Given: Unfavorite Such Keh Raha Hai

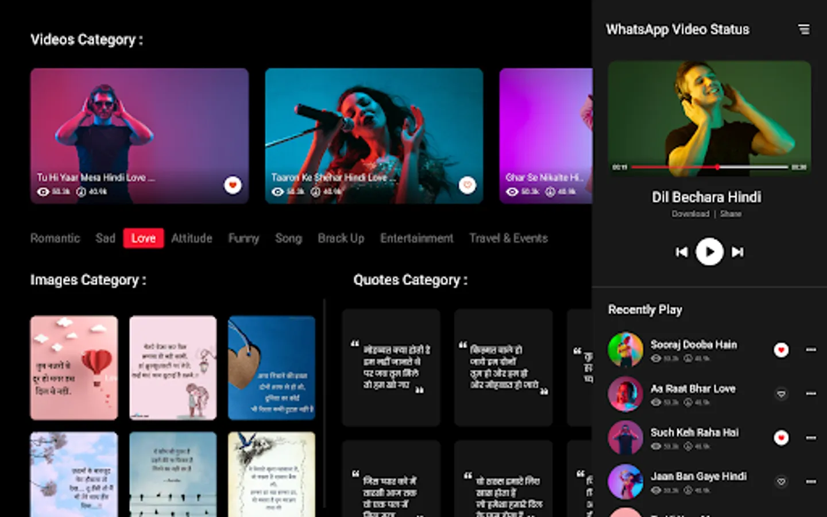Looking at the screenshot, I should click(x=781, y=438).
